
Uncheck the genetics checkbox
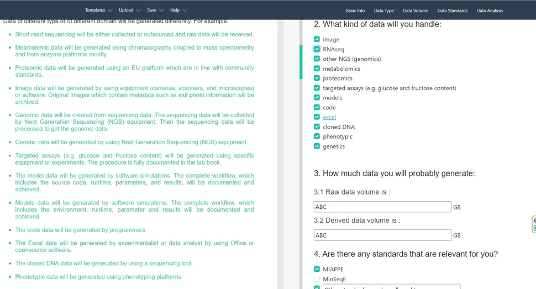[x=317, y=146]
